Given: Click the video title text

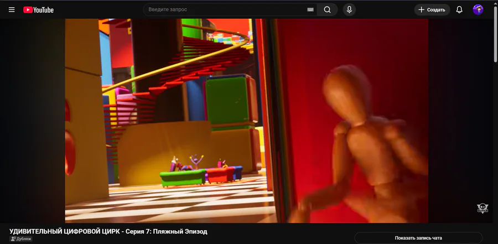Looking at the screenshot, I should click(108, 231).
